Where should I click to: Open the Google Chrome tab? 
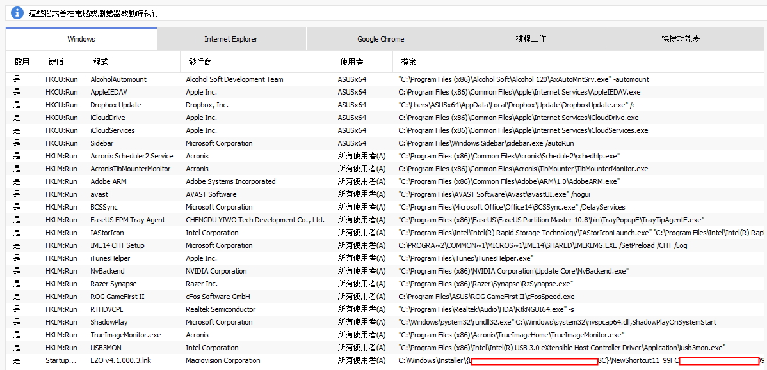coord(380,39)
